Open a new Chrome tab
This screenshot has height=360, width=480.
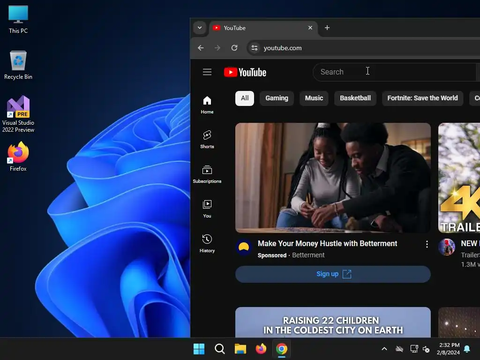click(x=327, y=28)
